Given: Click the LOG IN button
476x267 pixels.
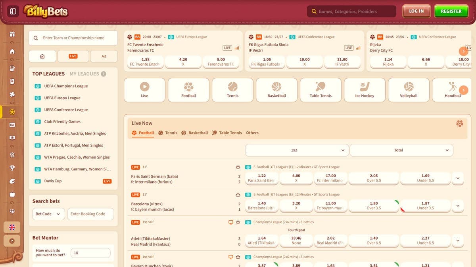Looking at the screenshot, I should click(x=416, y=11).
